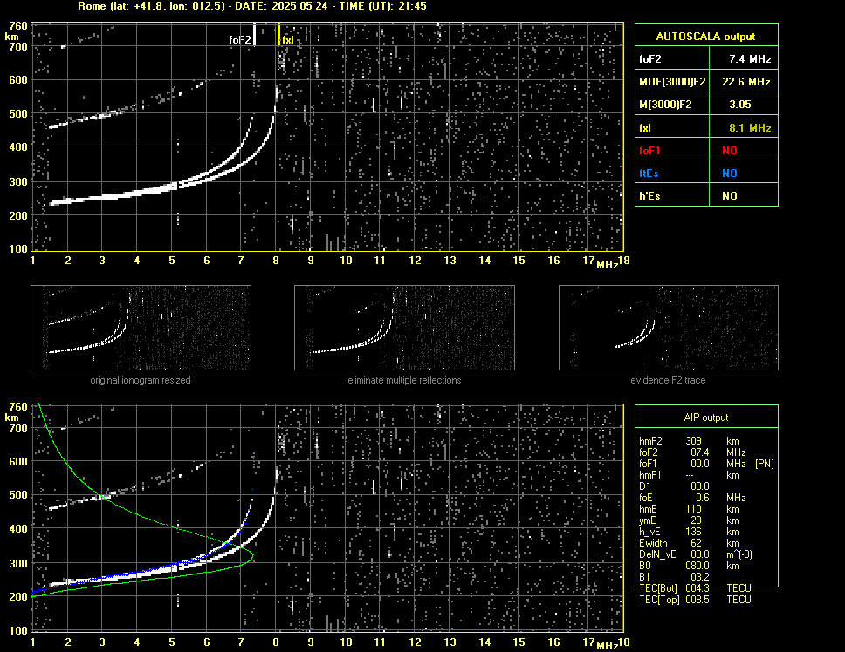Select the B0 value 080.0
845x652 pixels.
[697, 566]
